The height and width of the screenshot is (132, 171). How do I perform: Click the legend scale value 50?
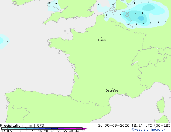[83, 131]
